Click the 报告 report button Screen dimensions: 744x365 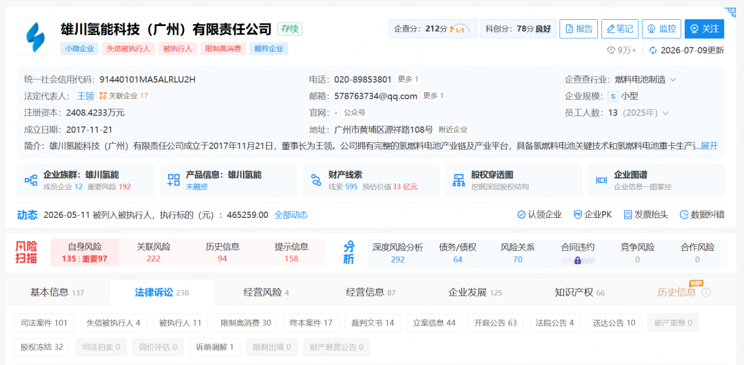(x=579, y=29)
